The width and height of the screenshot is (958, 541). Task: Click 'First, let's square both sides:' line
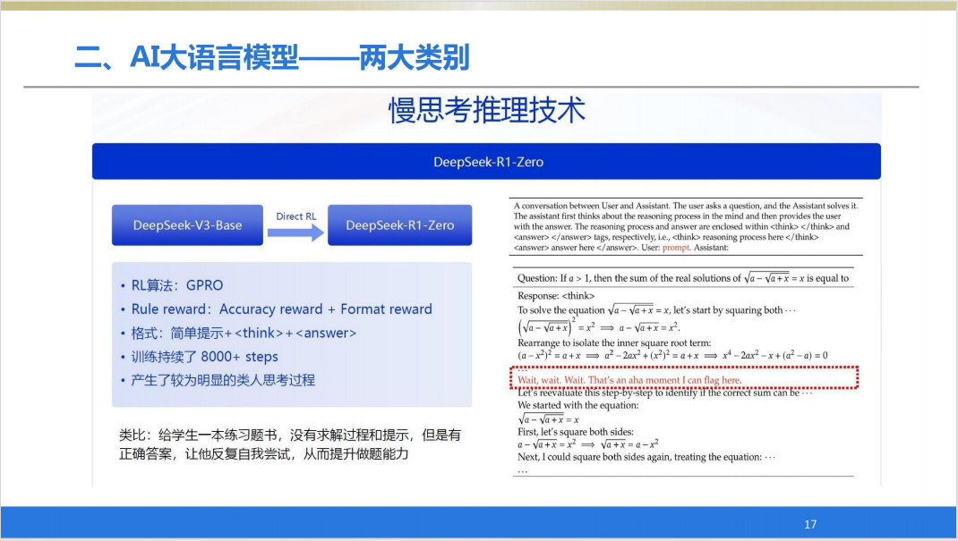click(576, 431)
